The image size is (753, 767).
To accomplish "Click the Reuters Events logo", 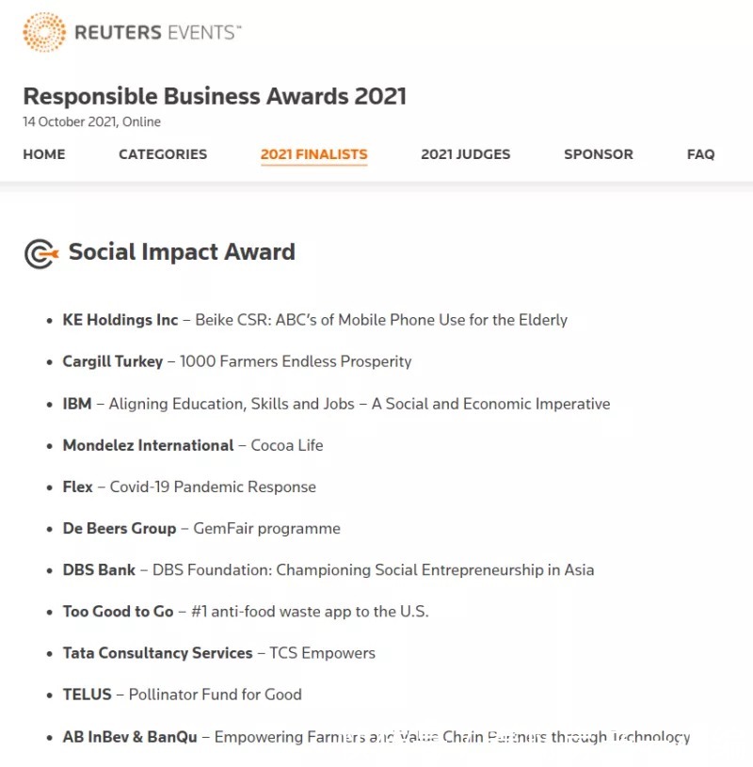I will pos(132,32).
